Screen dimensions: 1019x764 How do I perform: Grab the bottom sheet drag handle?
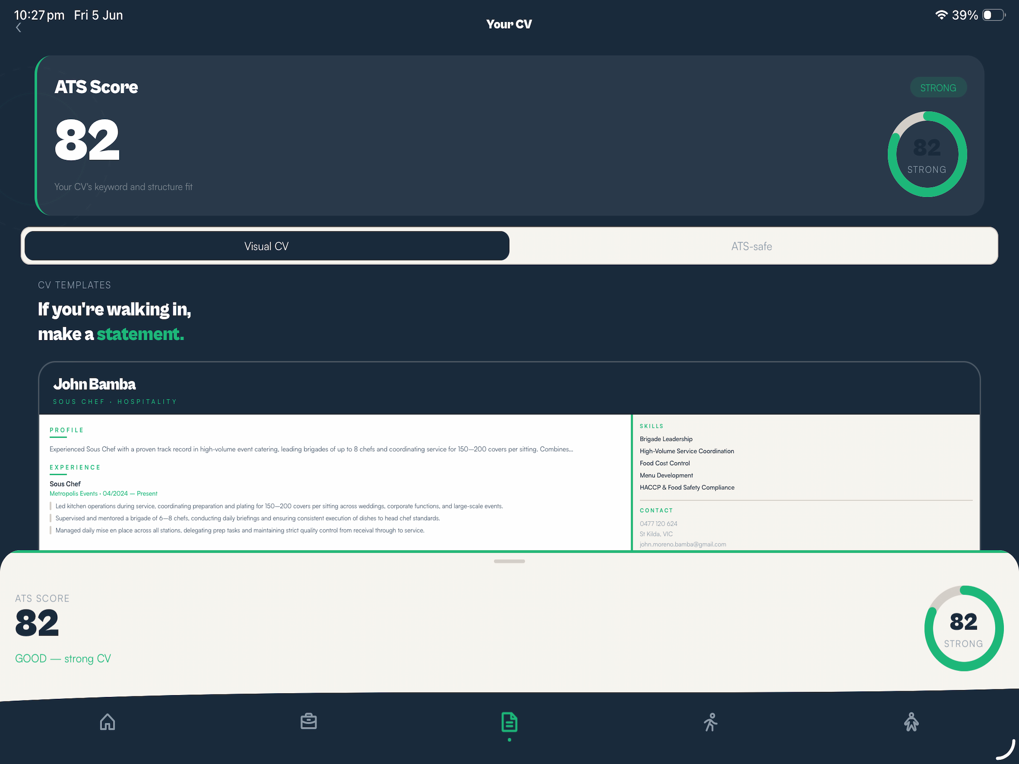point(509,561)
